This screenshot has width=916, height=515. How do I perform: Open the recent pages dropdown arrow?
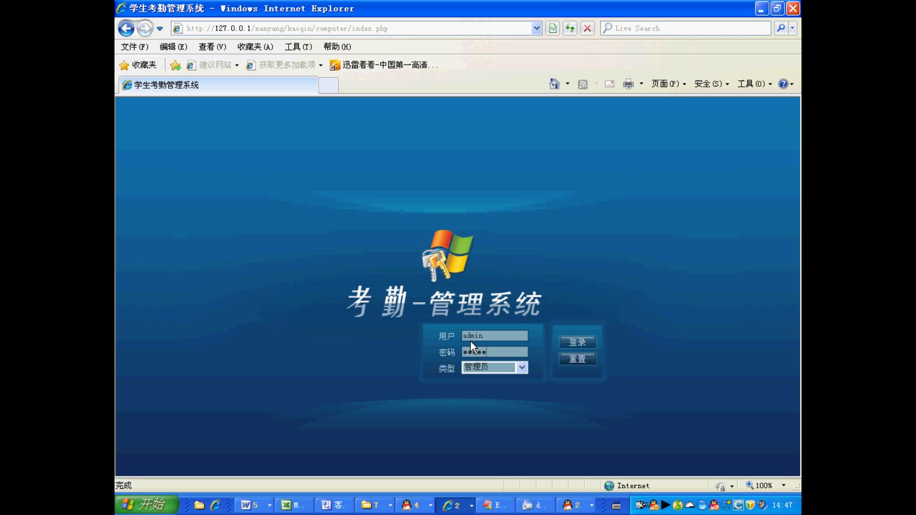coord(160,29)
